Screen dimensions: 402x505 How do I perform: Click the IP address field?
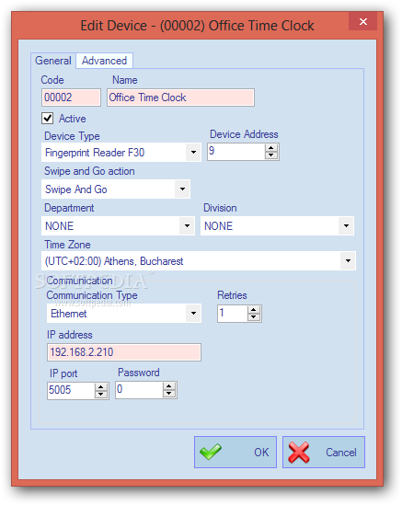[124, 351]
